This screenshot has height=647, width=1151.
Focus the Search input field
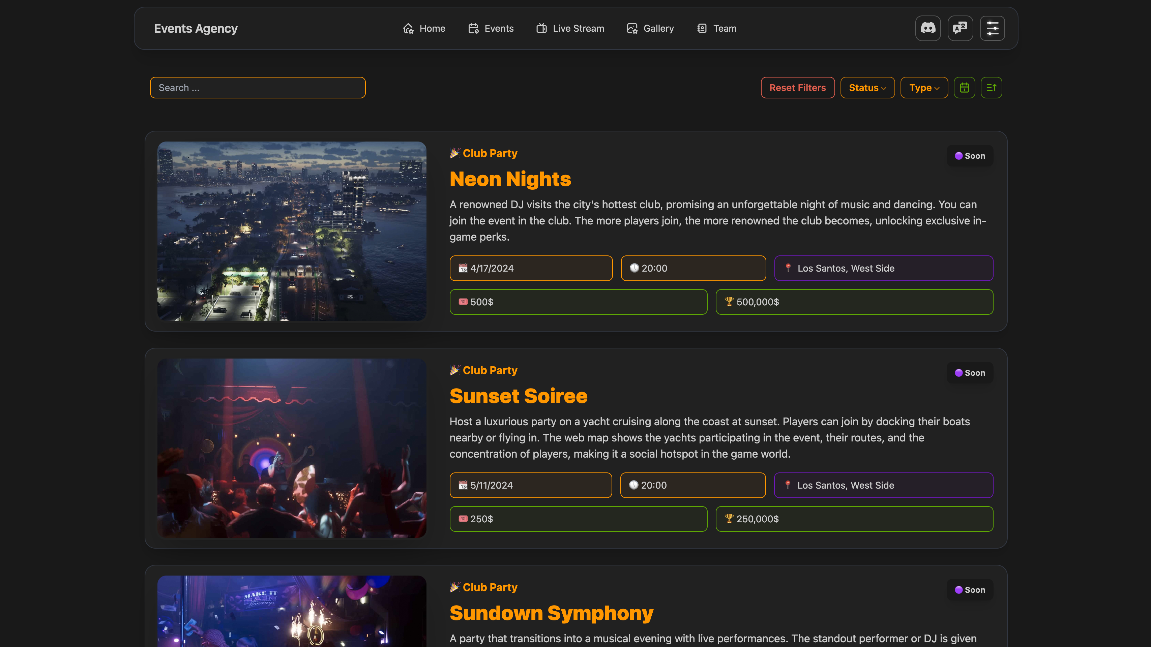[258, 88]
